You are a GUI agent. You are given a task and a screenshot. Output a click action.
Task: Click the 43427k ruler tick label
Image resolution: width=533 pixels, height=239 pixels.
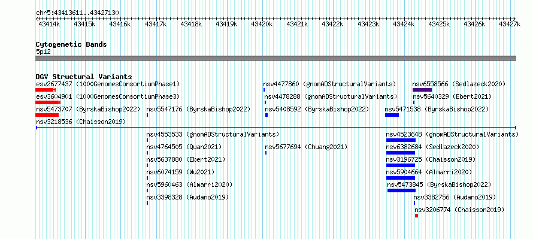click(x=510, y=24)
